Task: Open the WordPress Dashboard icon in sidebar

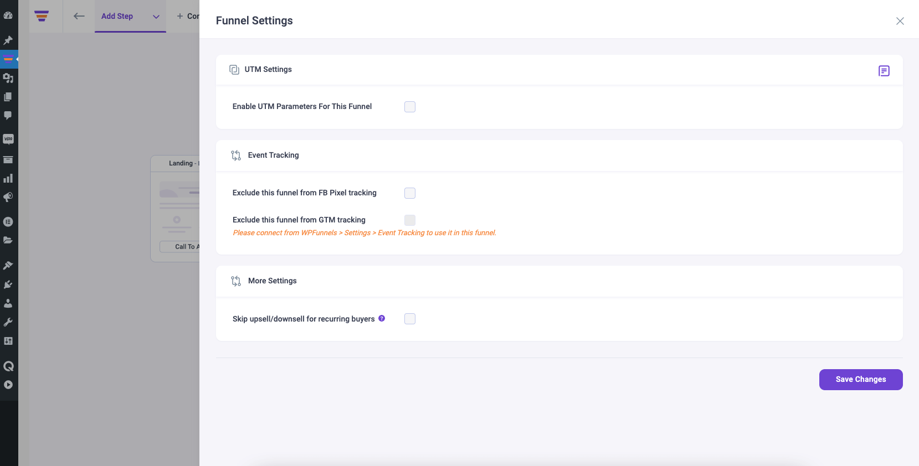Action: (8, 15)
